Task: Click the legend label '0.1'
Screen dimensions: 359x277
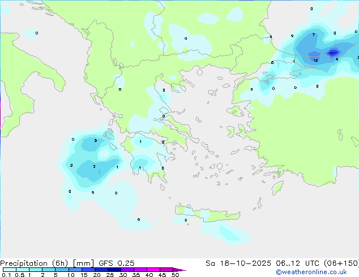Action: click(6, 275)
